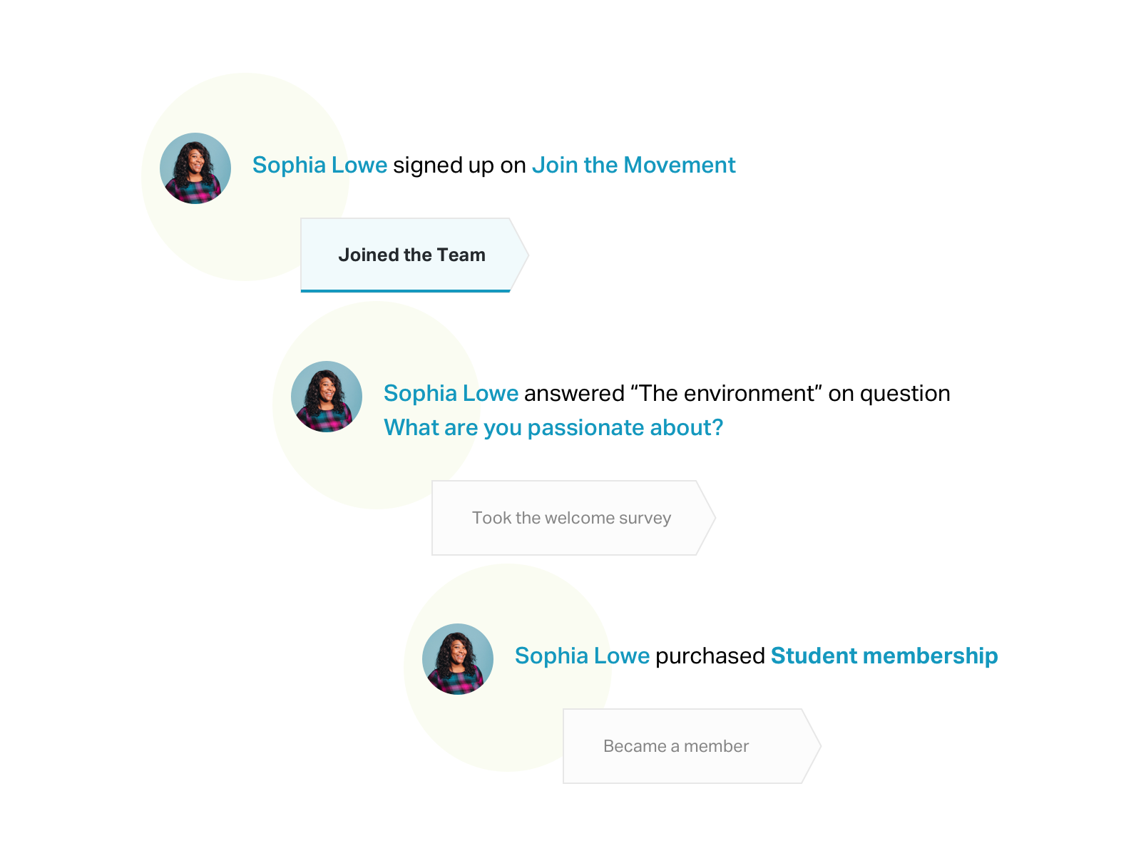The height and width of the screenshot is (856, 1141).
Task: Visit Sophia Lowe name in purchased entry
Action: point(582,656)
